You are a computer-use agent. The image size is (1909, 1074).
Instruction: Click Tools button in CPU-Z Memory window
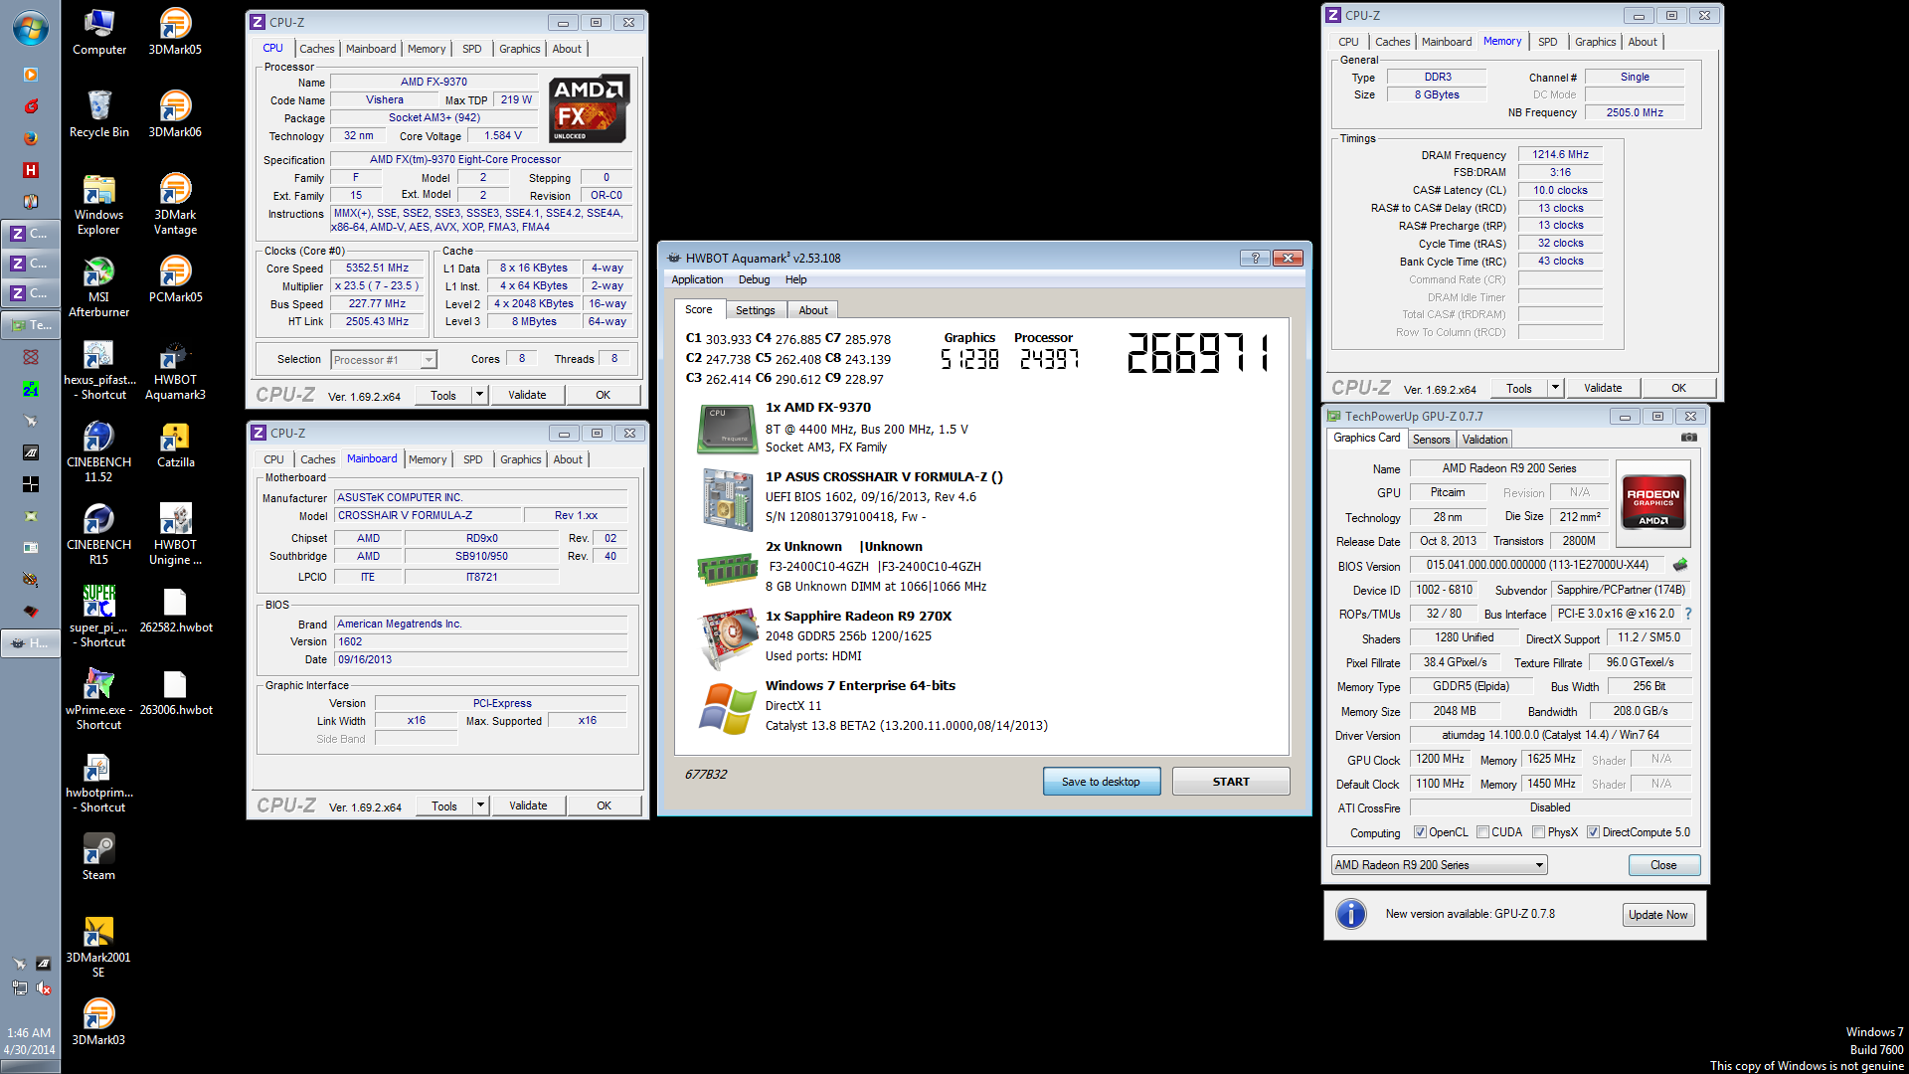(1518, 388)
